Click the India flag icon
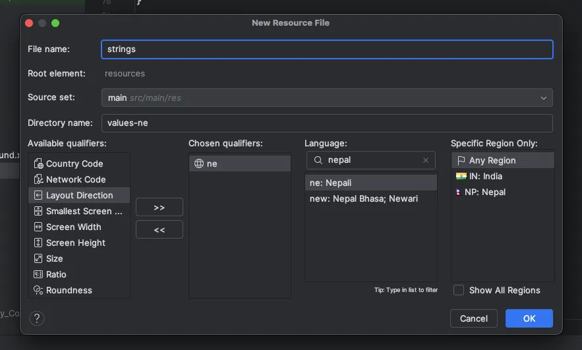 click(x=461, y=176)
